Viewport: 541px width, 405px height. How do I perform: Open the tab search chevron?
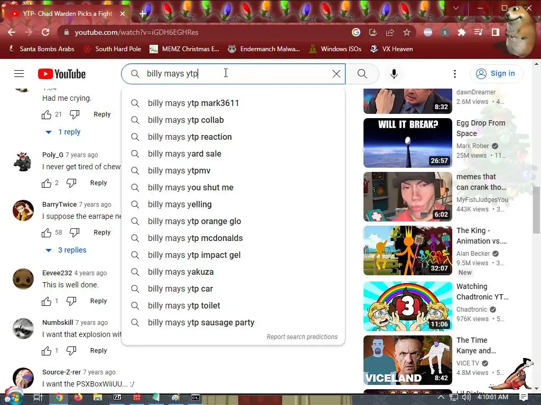(456, 8)
